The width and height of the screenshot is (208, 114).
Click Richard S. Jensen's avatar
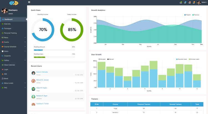pos(33,81)
